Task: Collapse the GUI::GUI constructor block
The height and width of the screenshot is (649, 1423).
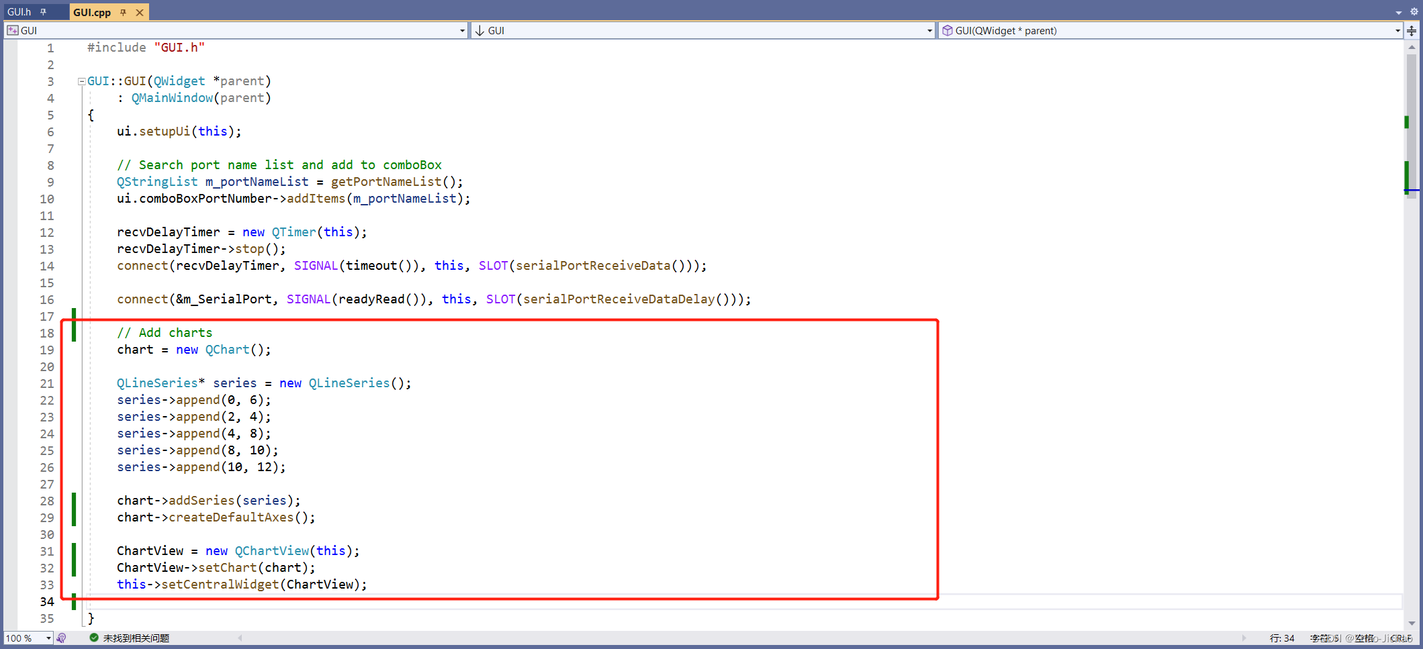Action: pos(81,81)
